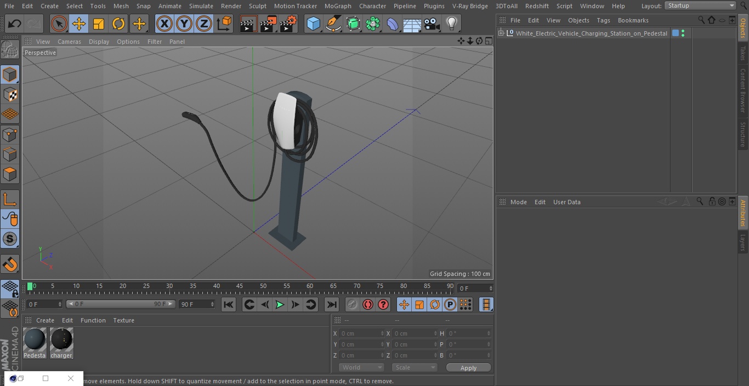Open Object Manager Tags menu
Screen dimensions: 749x386
point(603,20)
